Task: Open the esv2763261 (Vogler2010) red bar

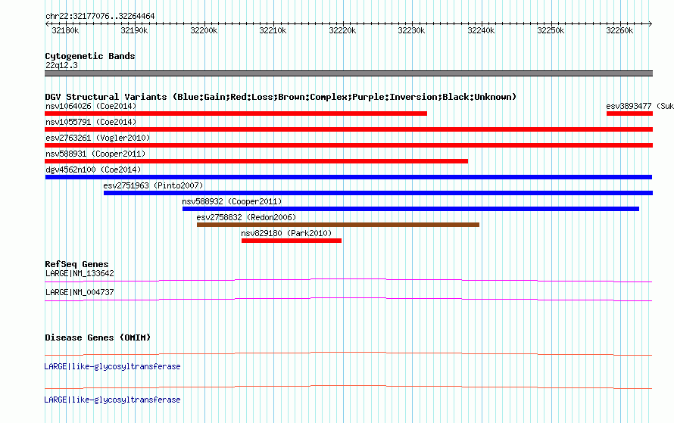Action: click(348, 145)
